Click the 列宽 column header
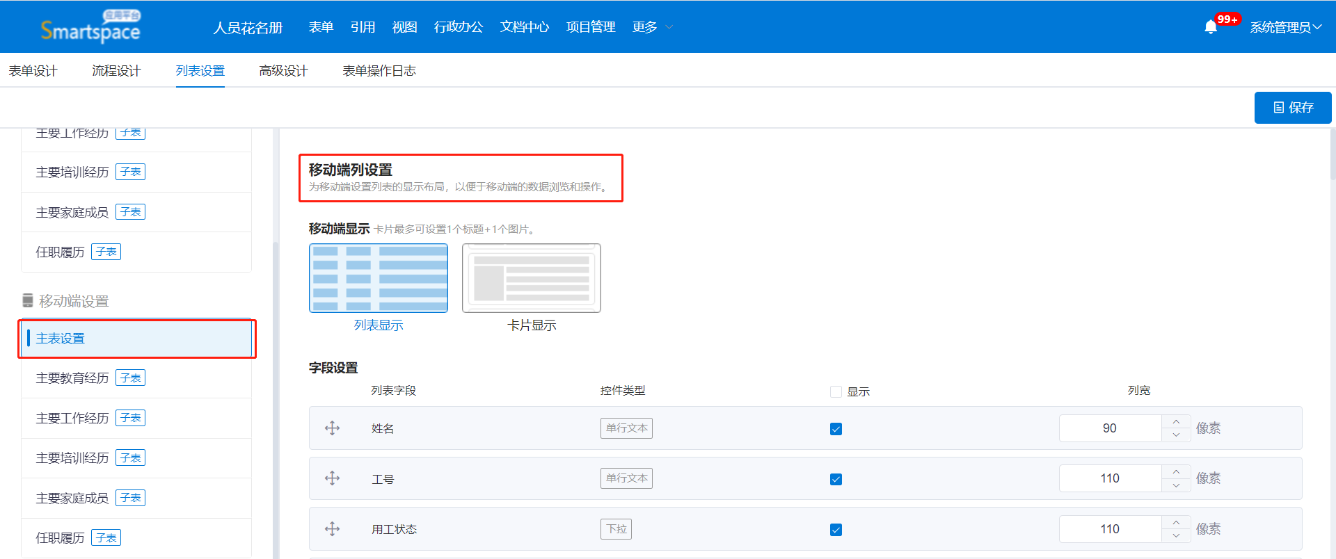 [1139, 391]
